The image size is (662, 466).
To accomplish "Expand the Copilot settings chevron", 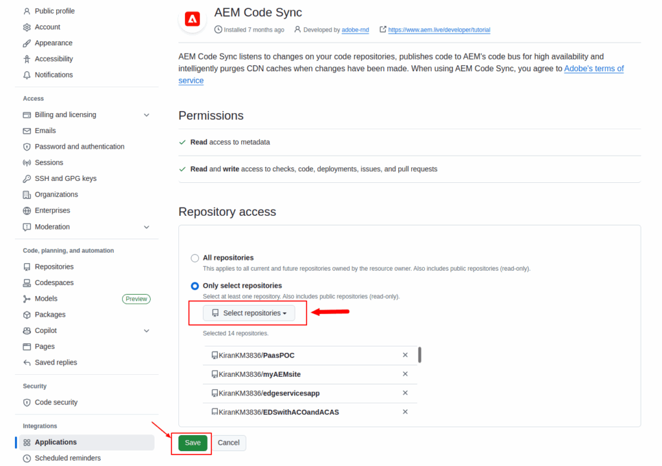I will [147, 330].
